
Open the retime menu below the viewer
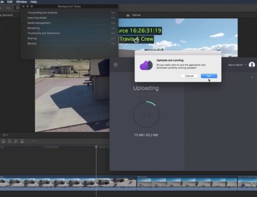5,135
